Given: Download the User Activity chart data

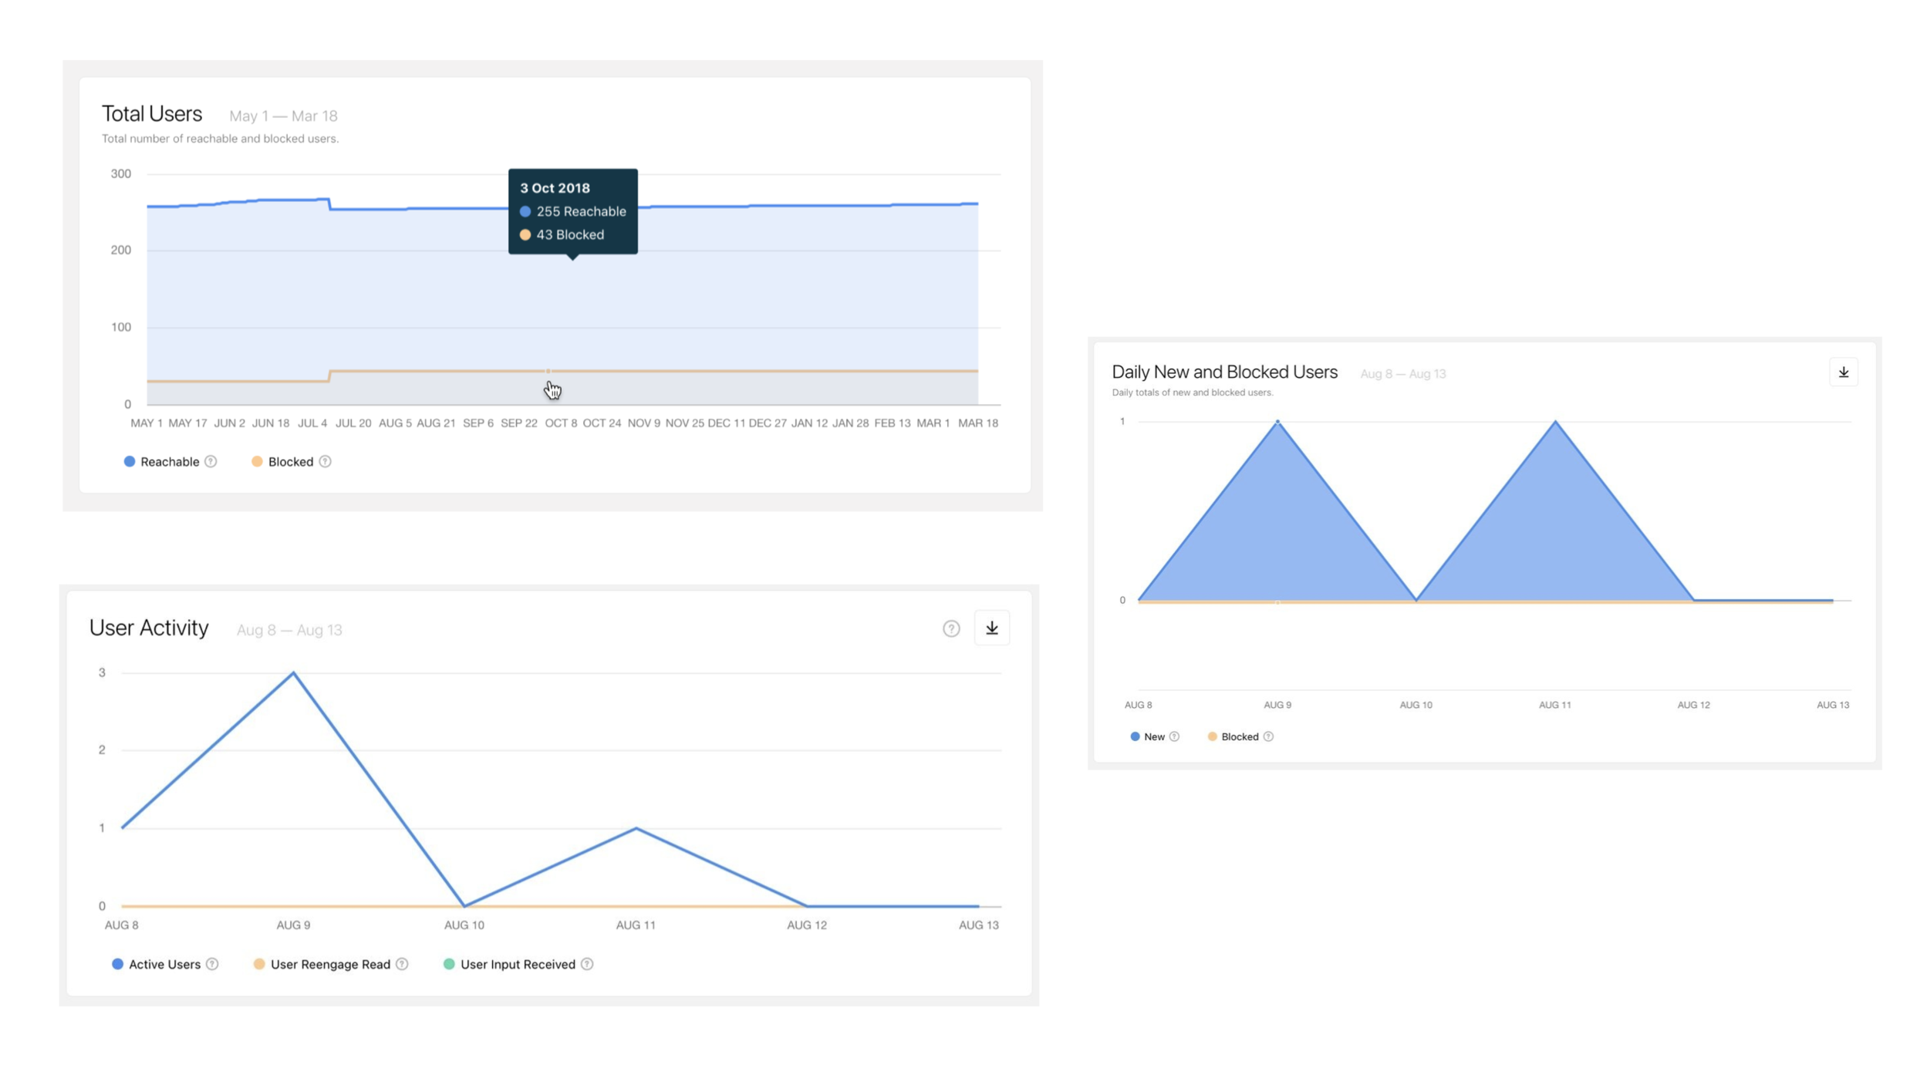Looking at the screenshot, I should pos(991,628).
